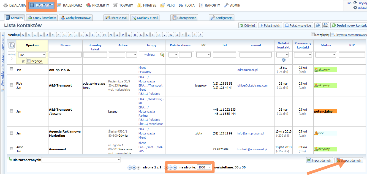Click the Nazwa filter text field
367x175 pixels.
65,55
